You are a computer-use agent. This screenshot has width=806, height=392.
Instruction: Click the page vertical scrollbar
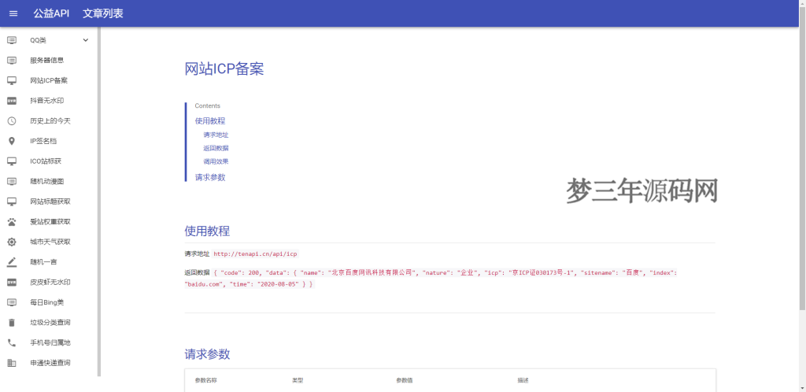[x=802, y=159]
